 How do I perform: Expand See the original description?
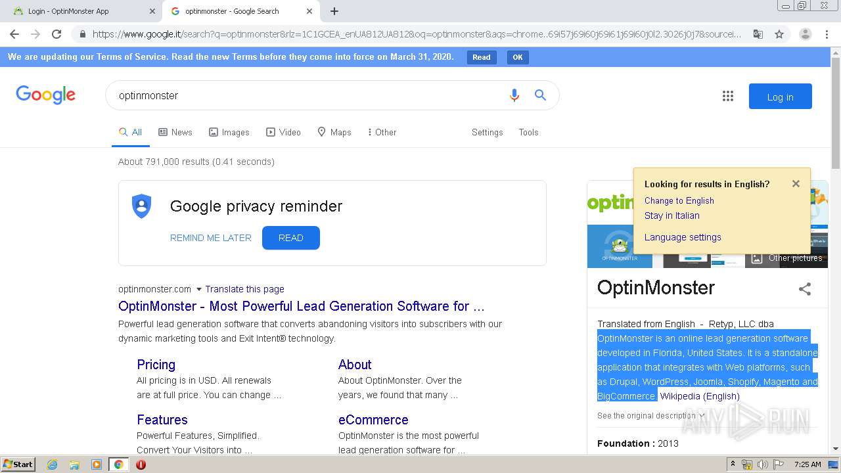point(651,415)
